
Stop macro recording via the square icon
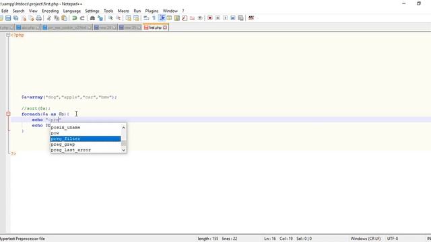pos(218,18)
